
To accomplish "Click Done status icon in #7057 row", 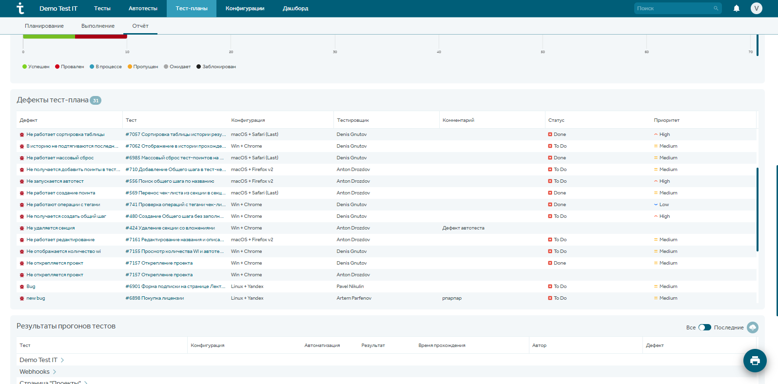I will (550, 134).
